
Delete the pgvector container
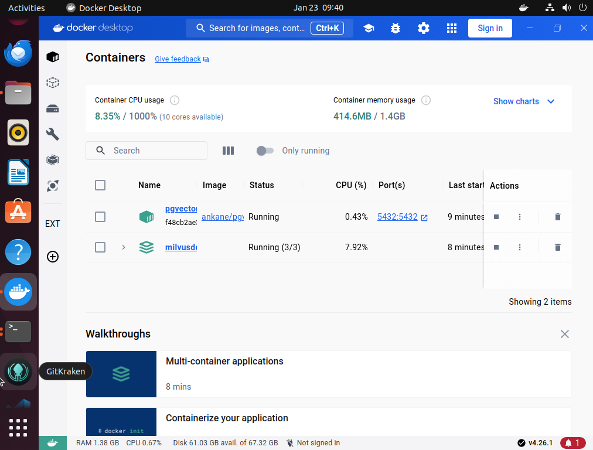pos(557,217)
